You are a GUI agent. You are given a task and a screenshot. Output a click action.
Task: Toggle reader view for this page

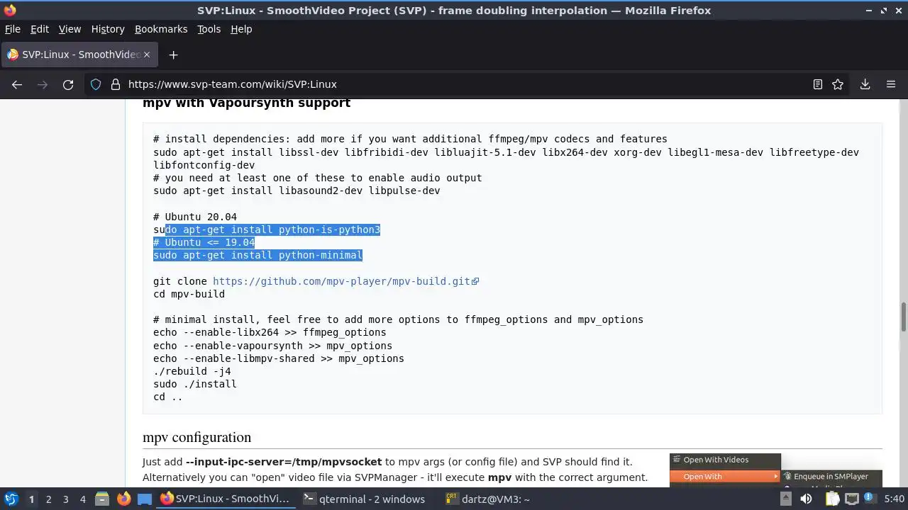(x=818, y=84)
